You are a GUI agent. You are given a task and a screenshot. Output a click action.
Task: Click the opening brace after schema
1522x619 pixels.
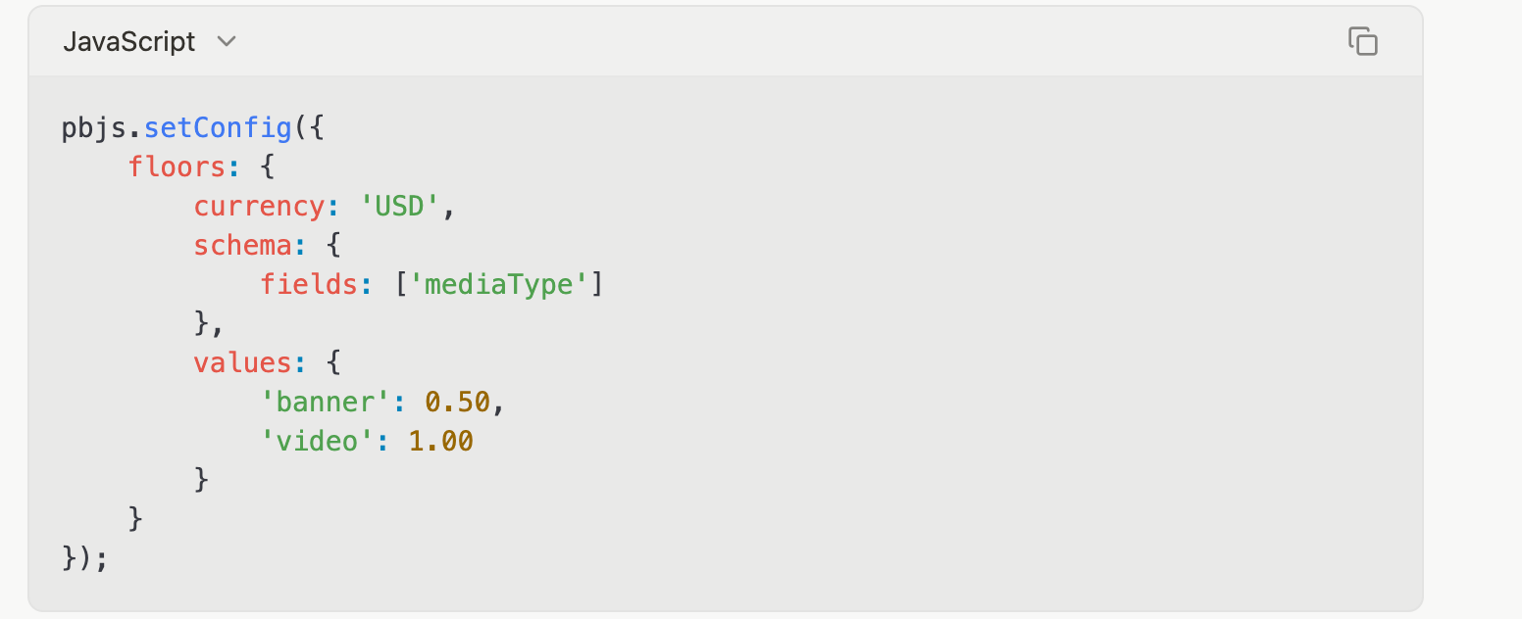pos(333,246)
